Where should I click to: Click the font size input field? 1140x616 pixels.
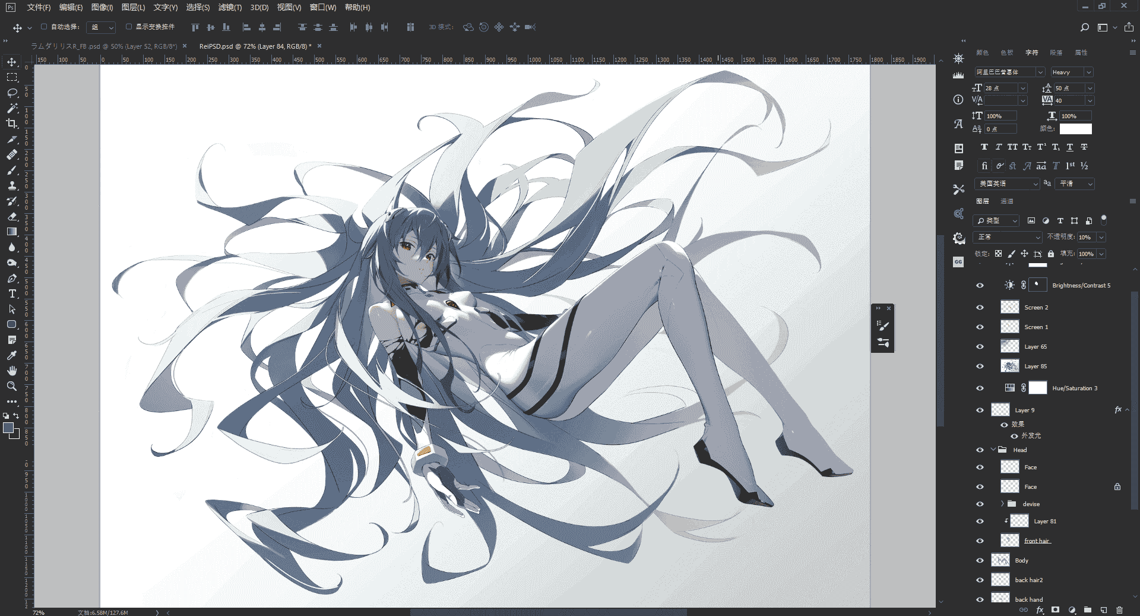[1000, 88]
